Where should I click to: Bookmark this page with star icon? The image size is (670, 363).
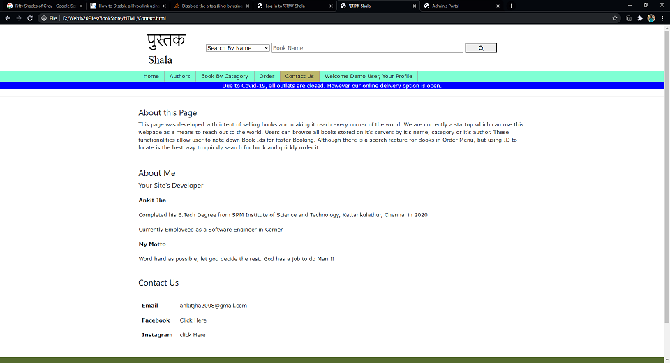(615, 18)
